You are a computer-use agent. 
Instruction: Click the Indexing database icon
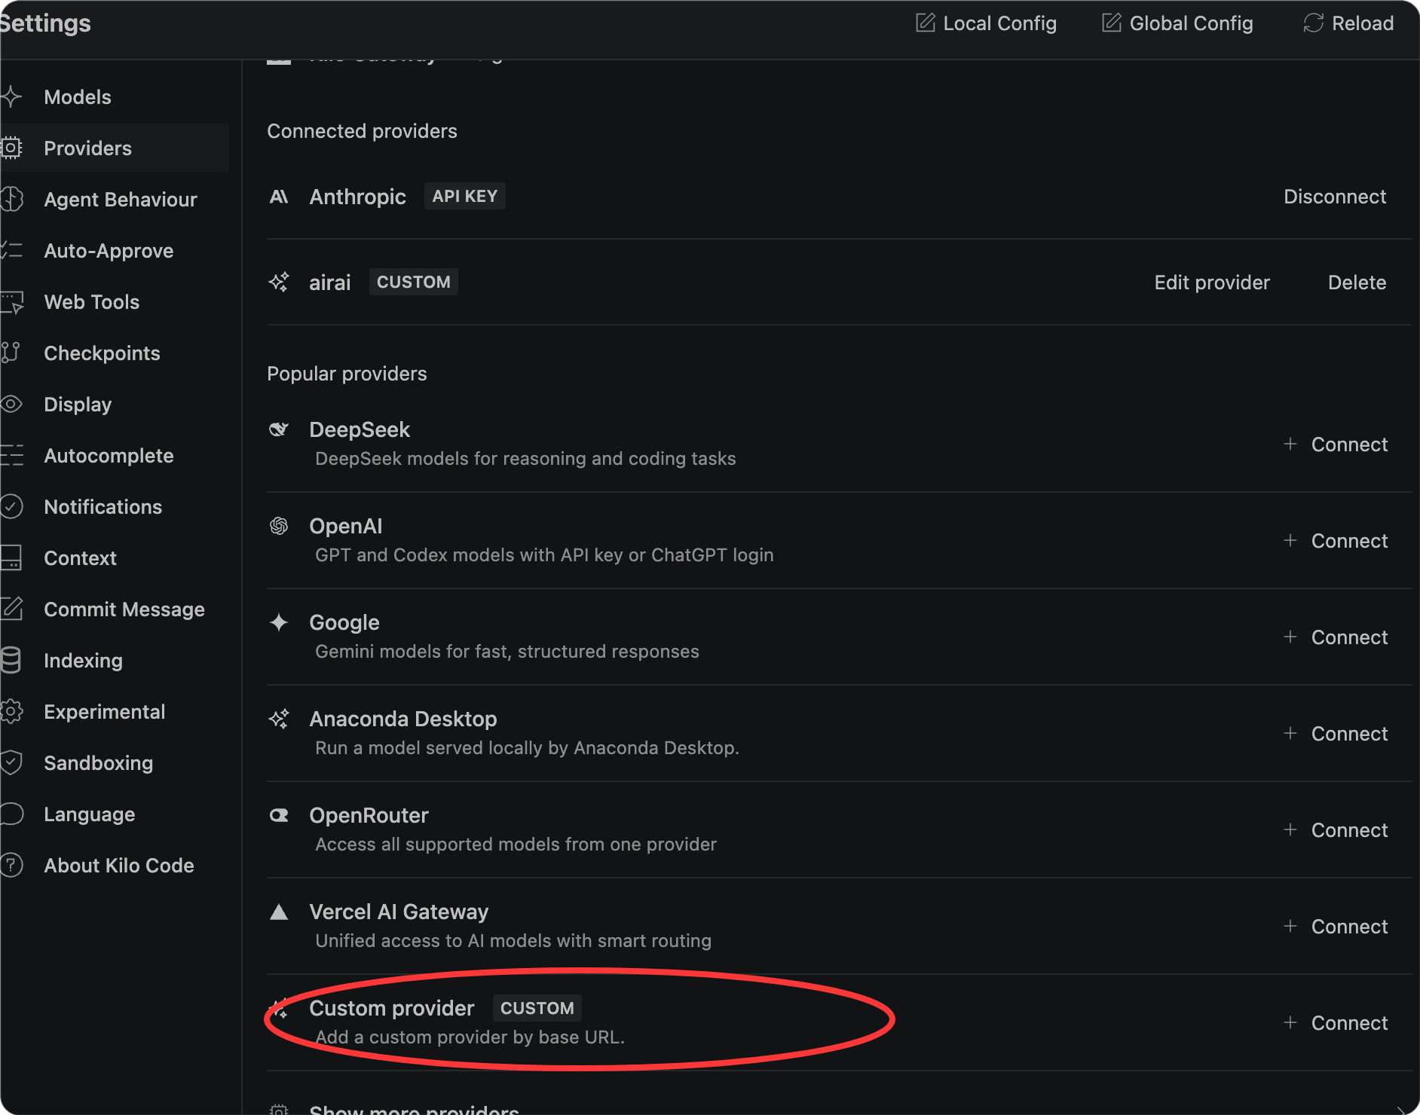(11, 660)
